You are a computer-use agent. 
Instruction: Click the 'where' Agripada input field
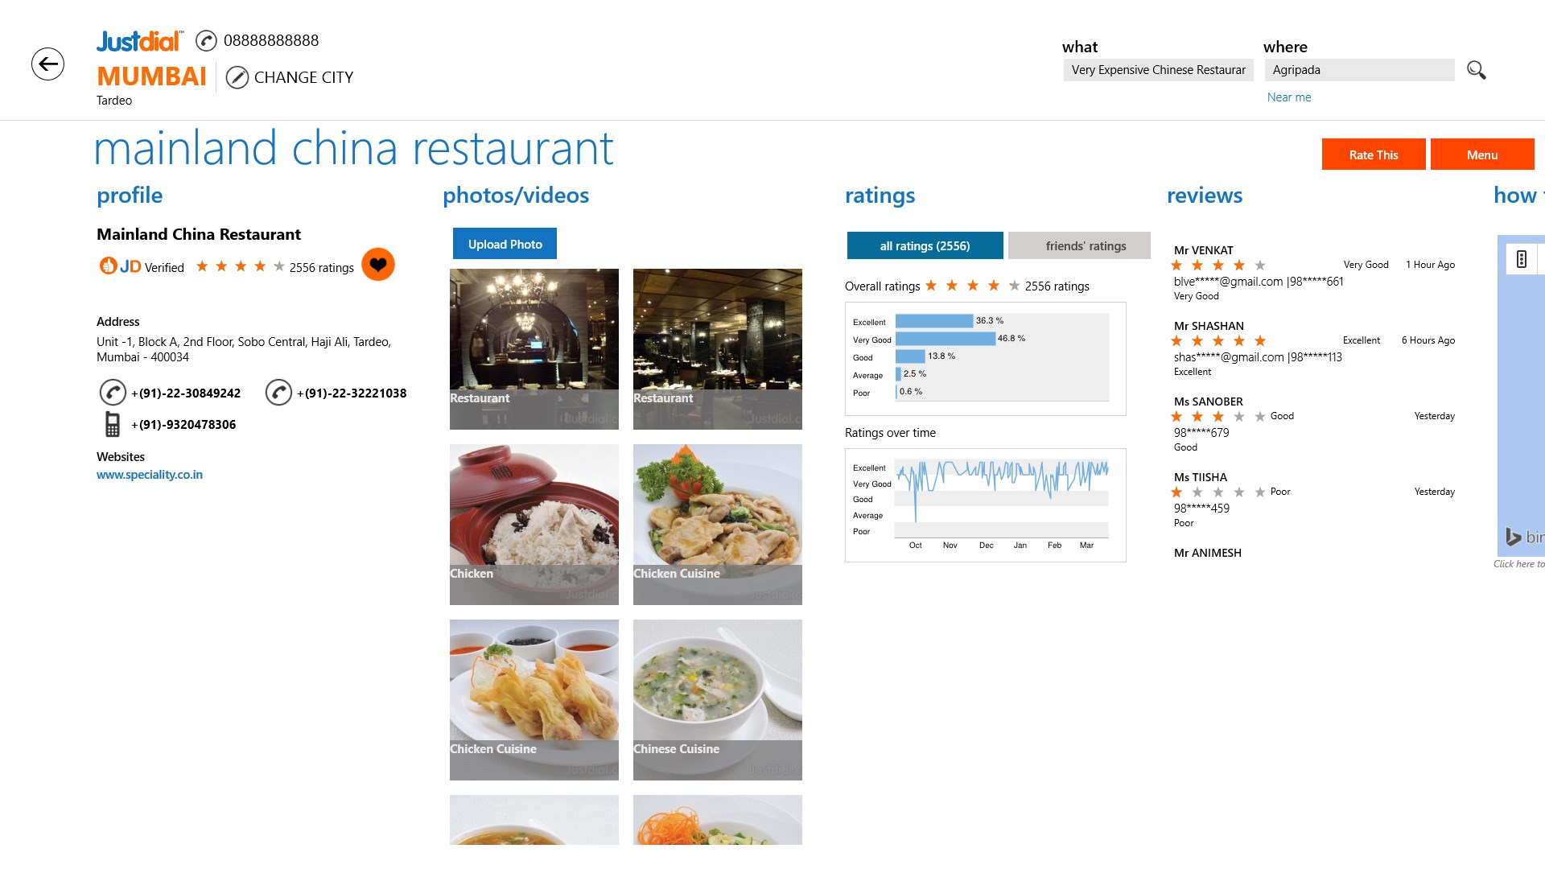(1360, 70)
